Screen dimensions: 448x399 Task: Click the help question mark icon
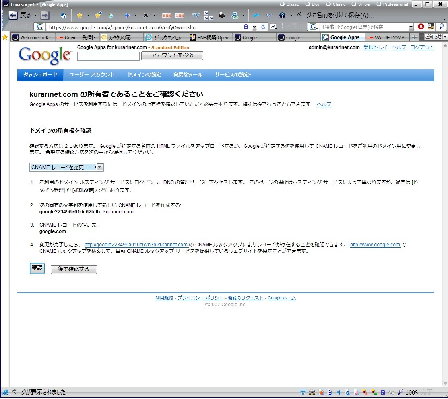coord(282,15)
